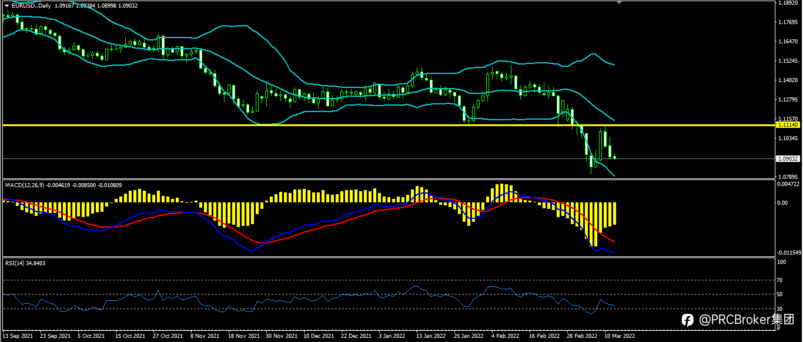803x342 pixels.
Task: Click the 13 Jan 2022 date label
Action: tap(431, 337)
